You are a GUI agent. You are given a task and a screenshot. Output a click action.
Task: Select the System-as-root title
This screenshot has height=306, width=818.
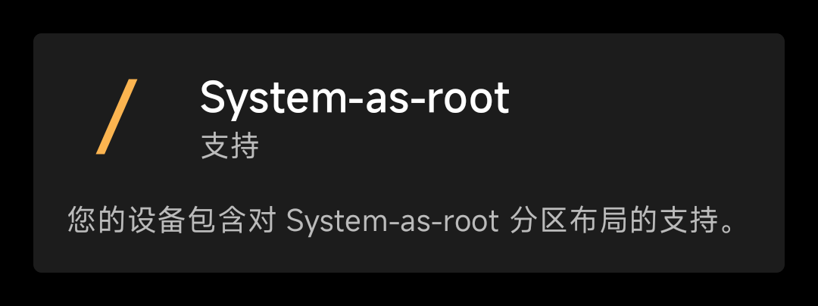point(354,98)
